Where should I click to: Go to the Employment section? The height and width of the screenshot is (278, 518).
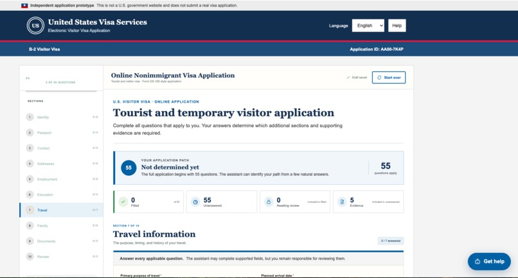62,179
